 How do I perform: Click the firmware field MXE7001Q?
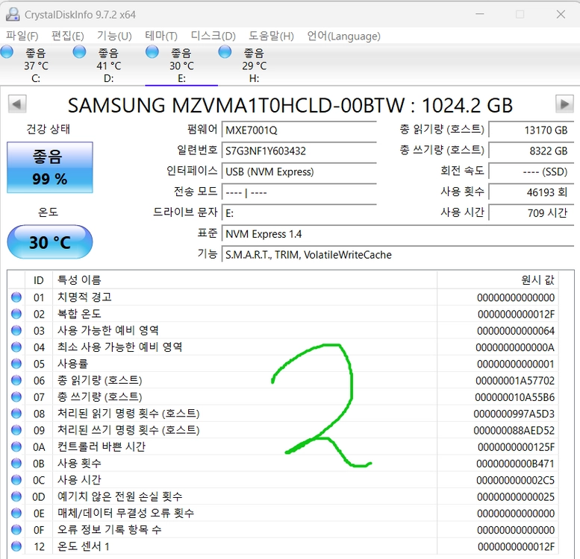(299, 130)
